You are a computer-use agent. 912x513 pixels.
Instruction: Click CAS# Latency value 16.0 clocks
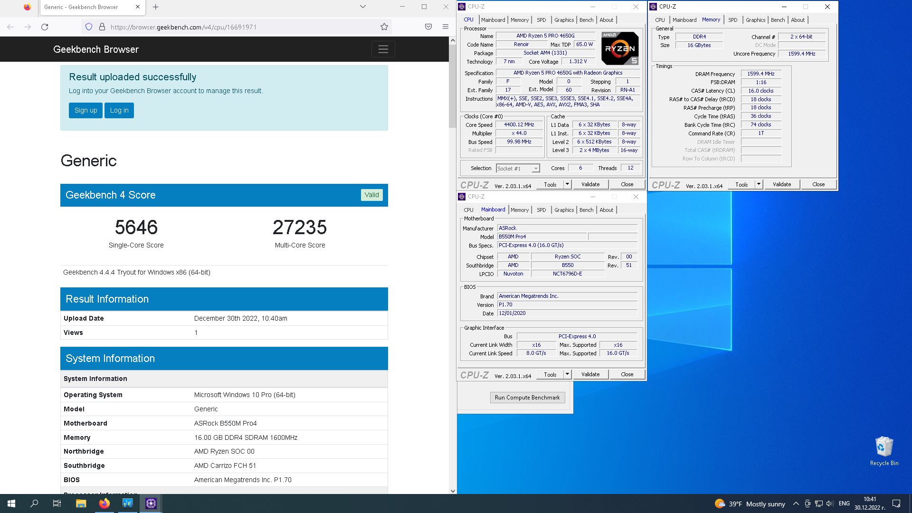click(760, 91)
